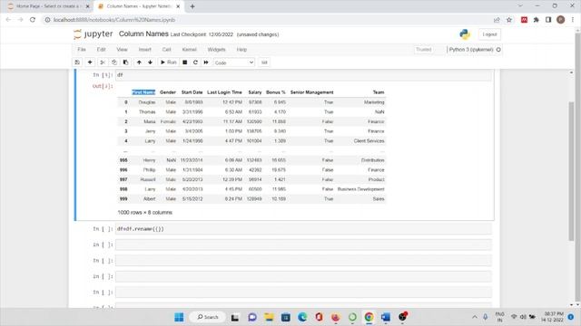Click the kernel idle status circle
The image size is (581, 326).
498,50
